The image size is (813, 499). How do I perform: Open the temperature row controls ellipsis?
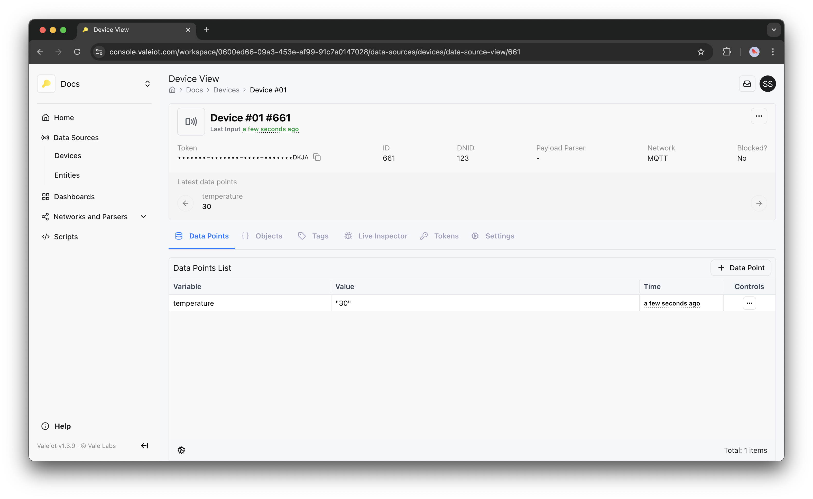click(x=749, y=303)
